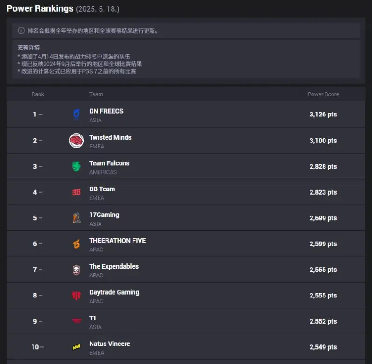The width and height of the screenshot is (372, 364).
Task: Click the DN FREECS team logo
Action: coord(76,114)
